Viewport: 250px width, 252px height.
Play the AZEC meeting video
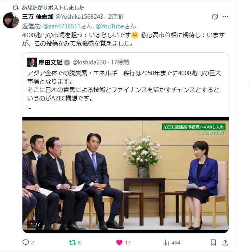point(126,175)
